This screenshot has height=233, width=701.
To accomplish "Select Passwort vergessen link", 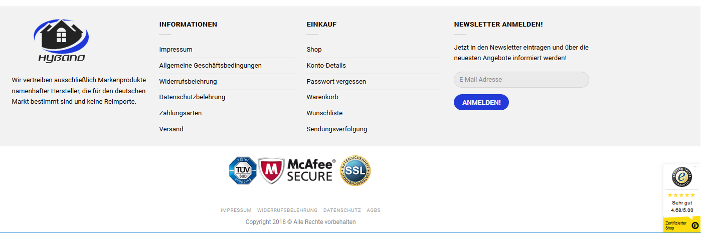I will pos(336,81).
